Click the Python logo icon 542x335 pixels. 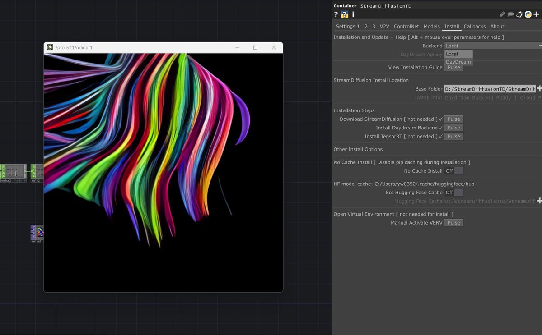click(x=528, y=14)
